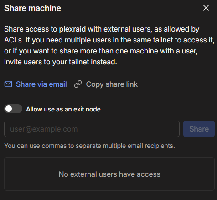
Task: Close the Share machine dialog
Action: point(206,8)
